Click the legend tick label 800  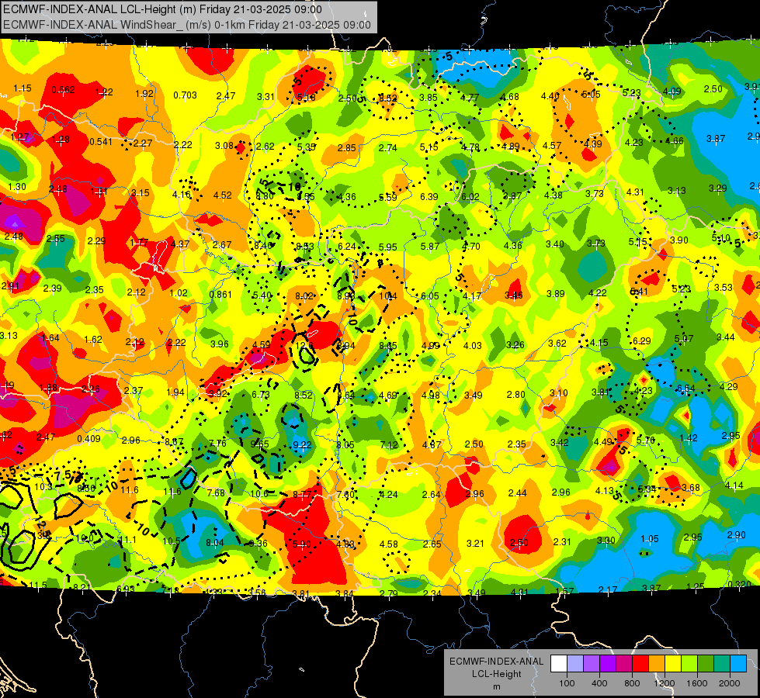click(x=632, y=683)
